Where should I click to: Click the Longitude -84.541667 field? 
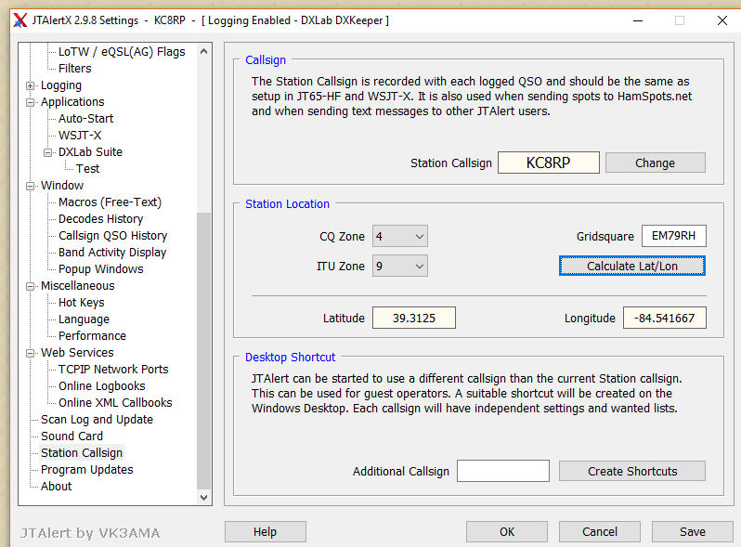click(x=665, y=318)
